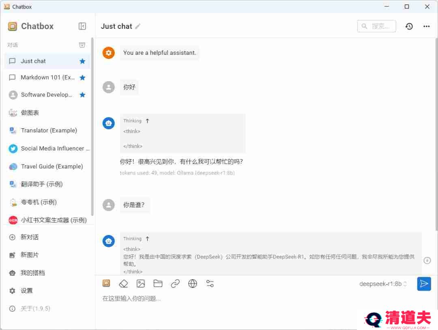Attach a link via chain icon
Screen dimensions: 438x330
click(x=175, y=284)
